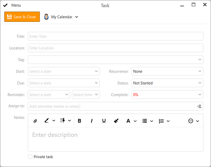
Task: Open the My Calendar selector
Action: (x=61, y=17)
